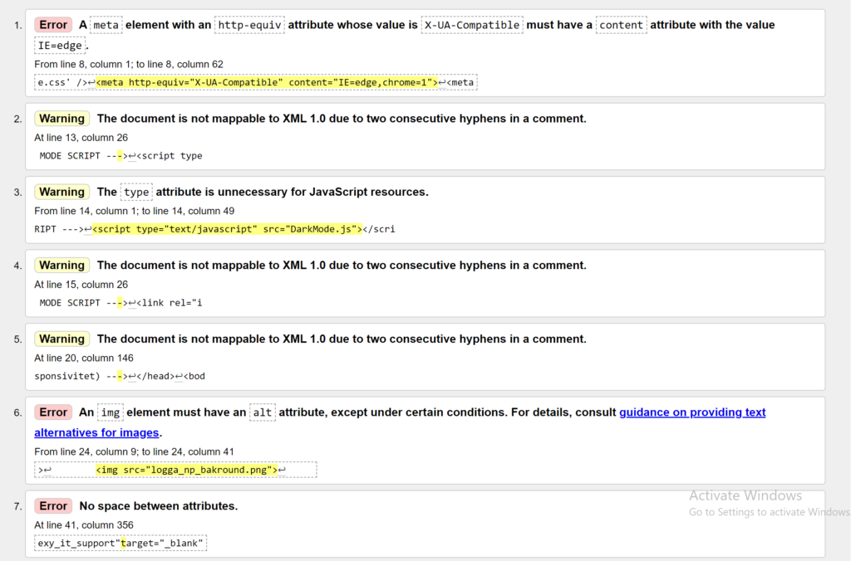This screenshot has width=851, height=561.
Task: Click the highlighted logga_np_bakround.png img extract
Action: [x=187, y=470]
